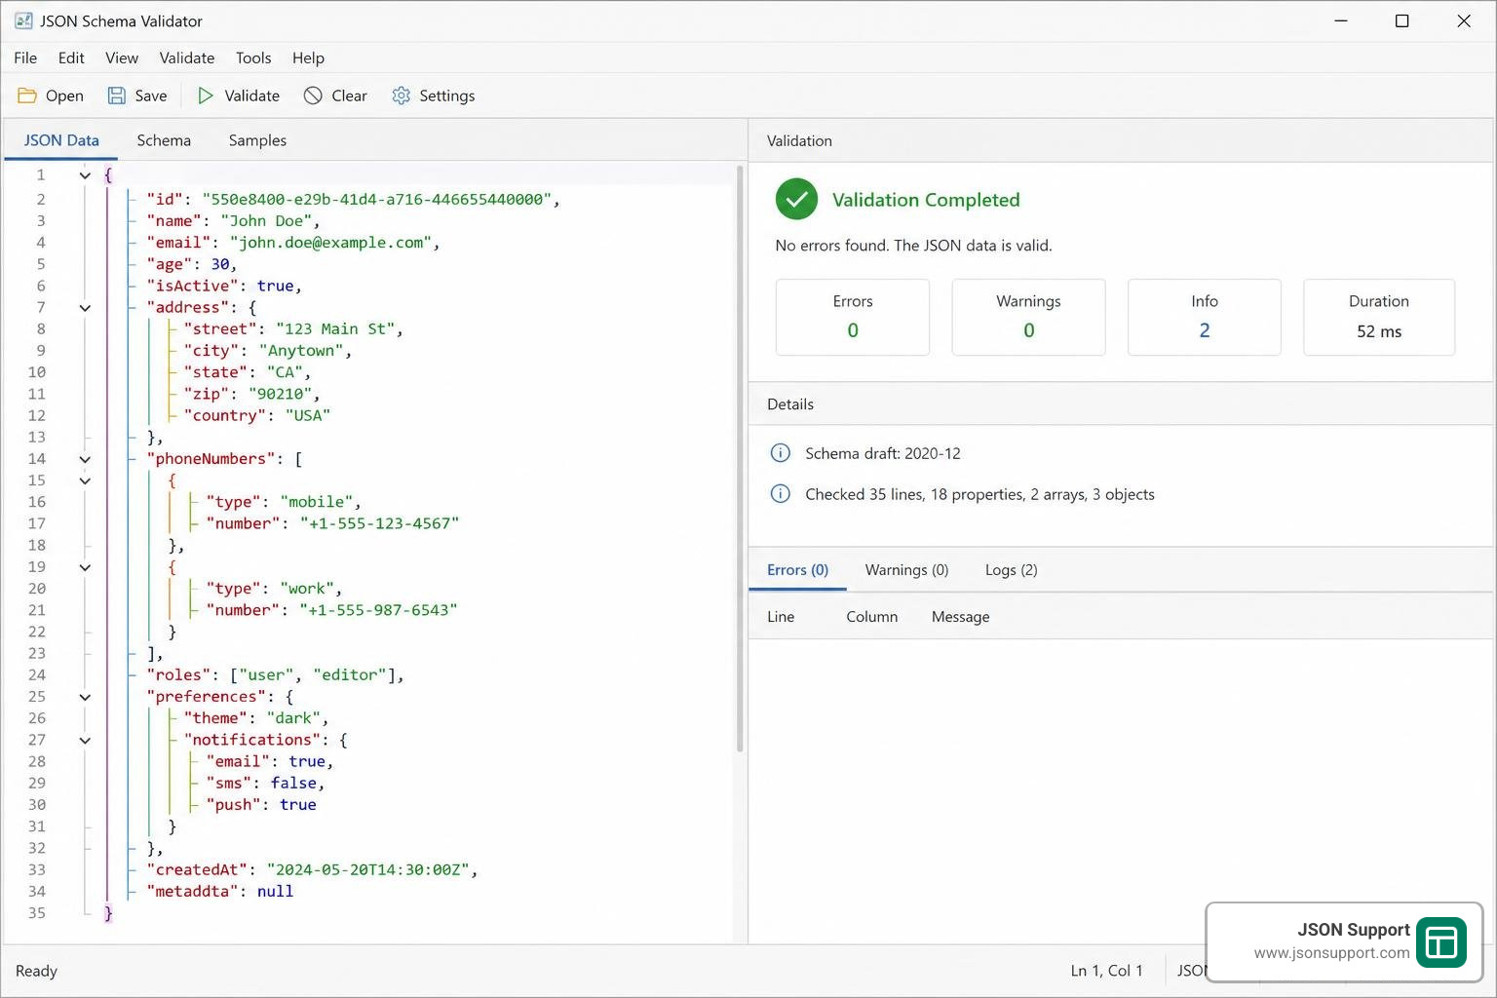The width and height of the screenshot is (1497, 998).
Task: Click the "roles" key on line 24
Action: click(x=178, y=674)
